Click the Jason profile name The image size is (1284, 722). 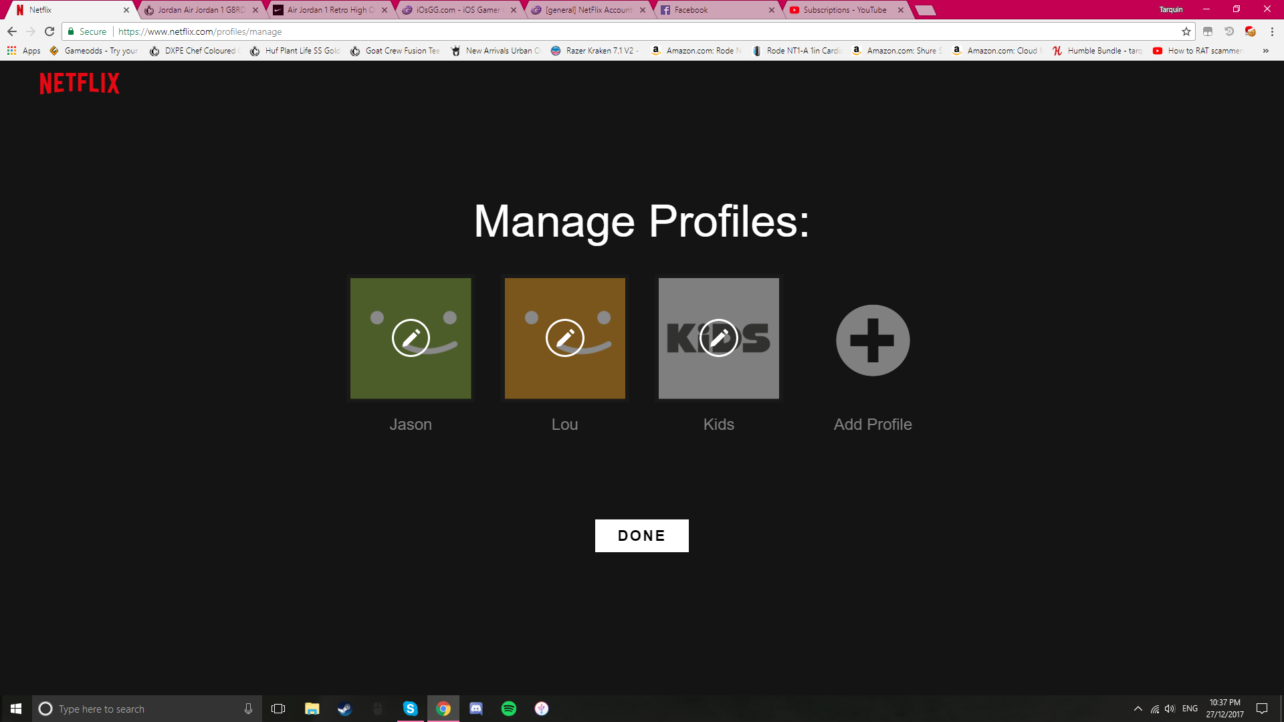411,425
